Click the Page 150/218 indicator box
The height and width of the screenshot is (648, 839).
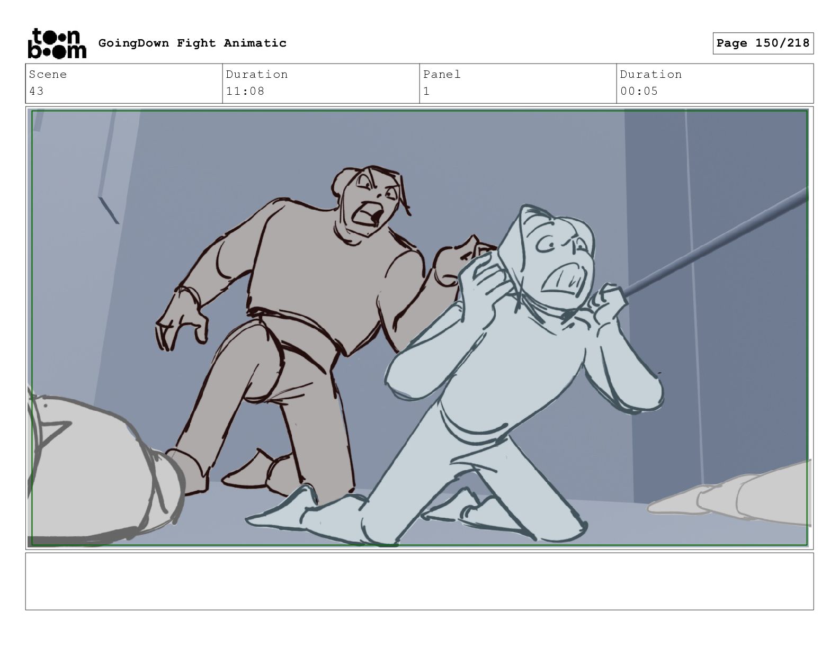click(x=763, y=43)
